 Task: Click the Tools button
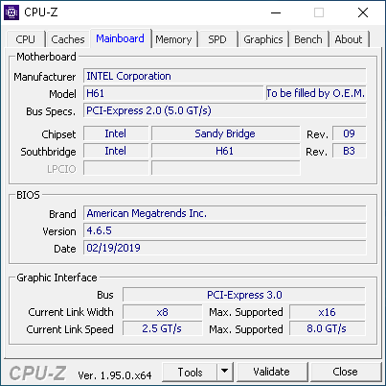coord(190,373)
